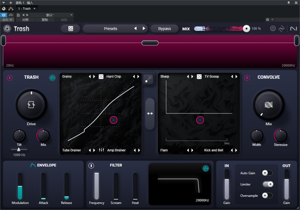Screen dimensions: 300x210
Task: Swap module order with double-arrow button
Action: 150,113
